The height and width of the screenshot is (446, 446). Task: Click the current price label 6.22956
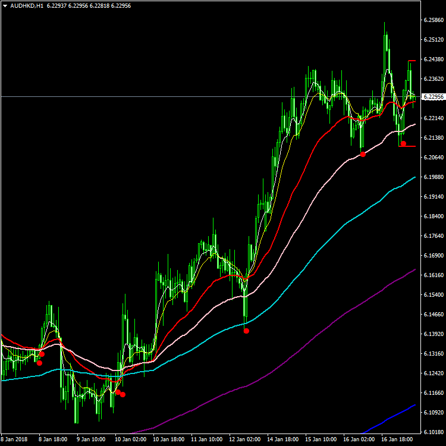pyautogui.click(x=434, y=97)
